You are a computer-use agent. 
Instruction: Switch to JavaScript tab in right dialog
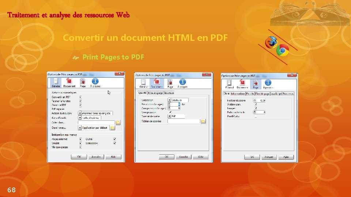tap(276, 94)
